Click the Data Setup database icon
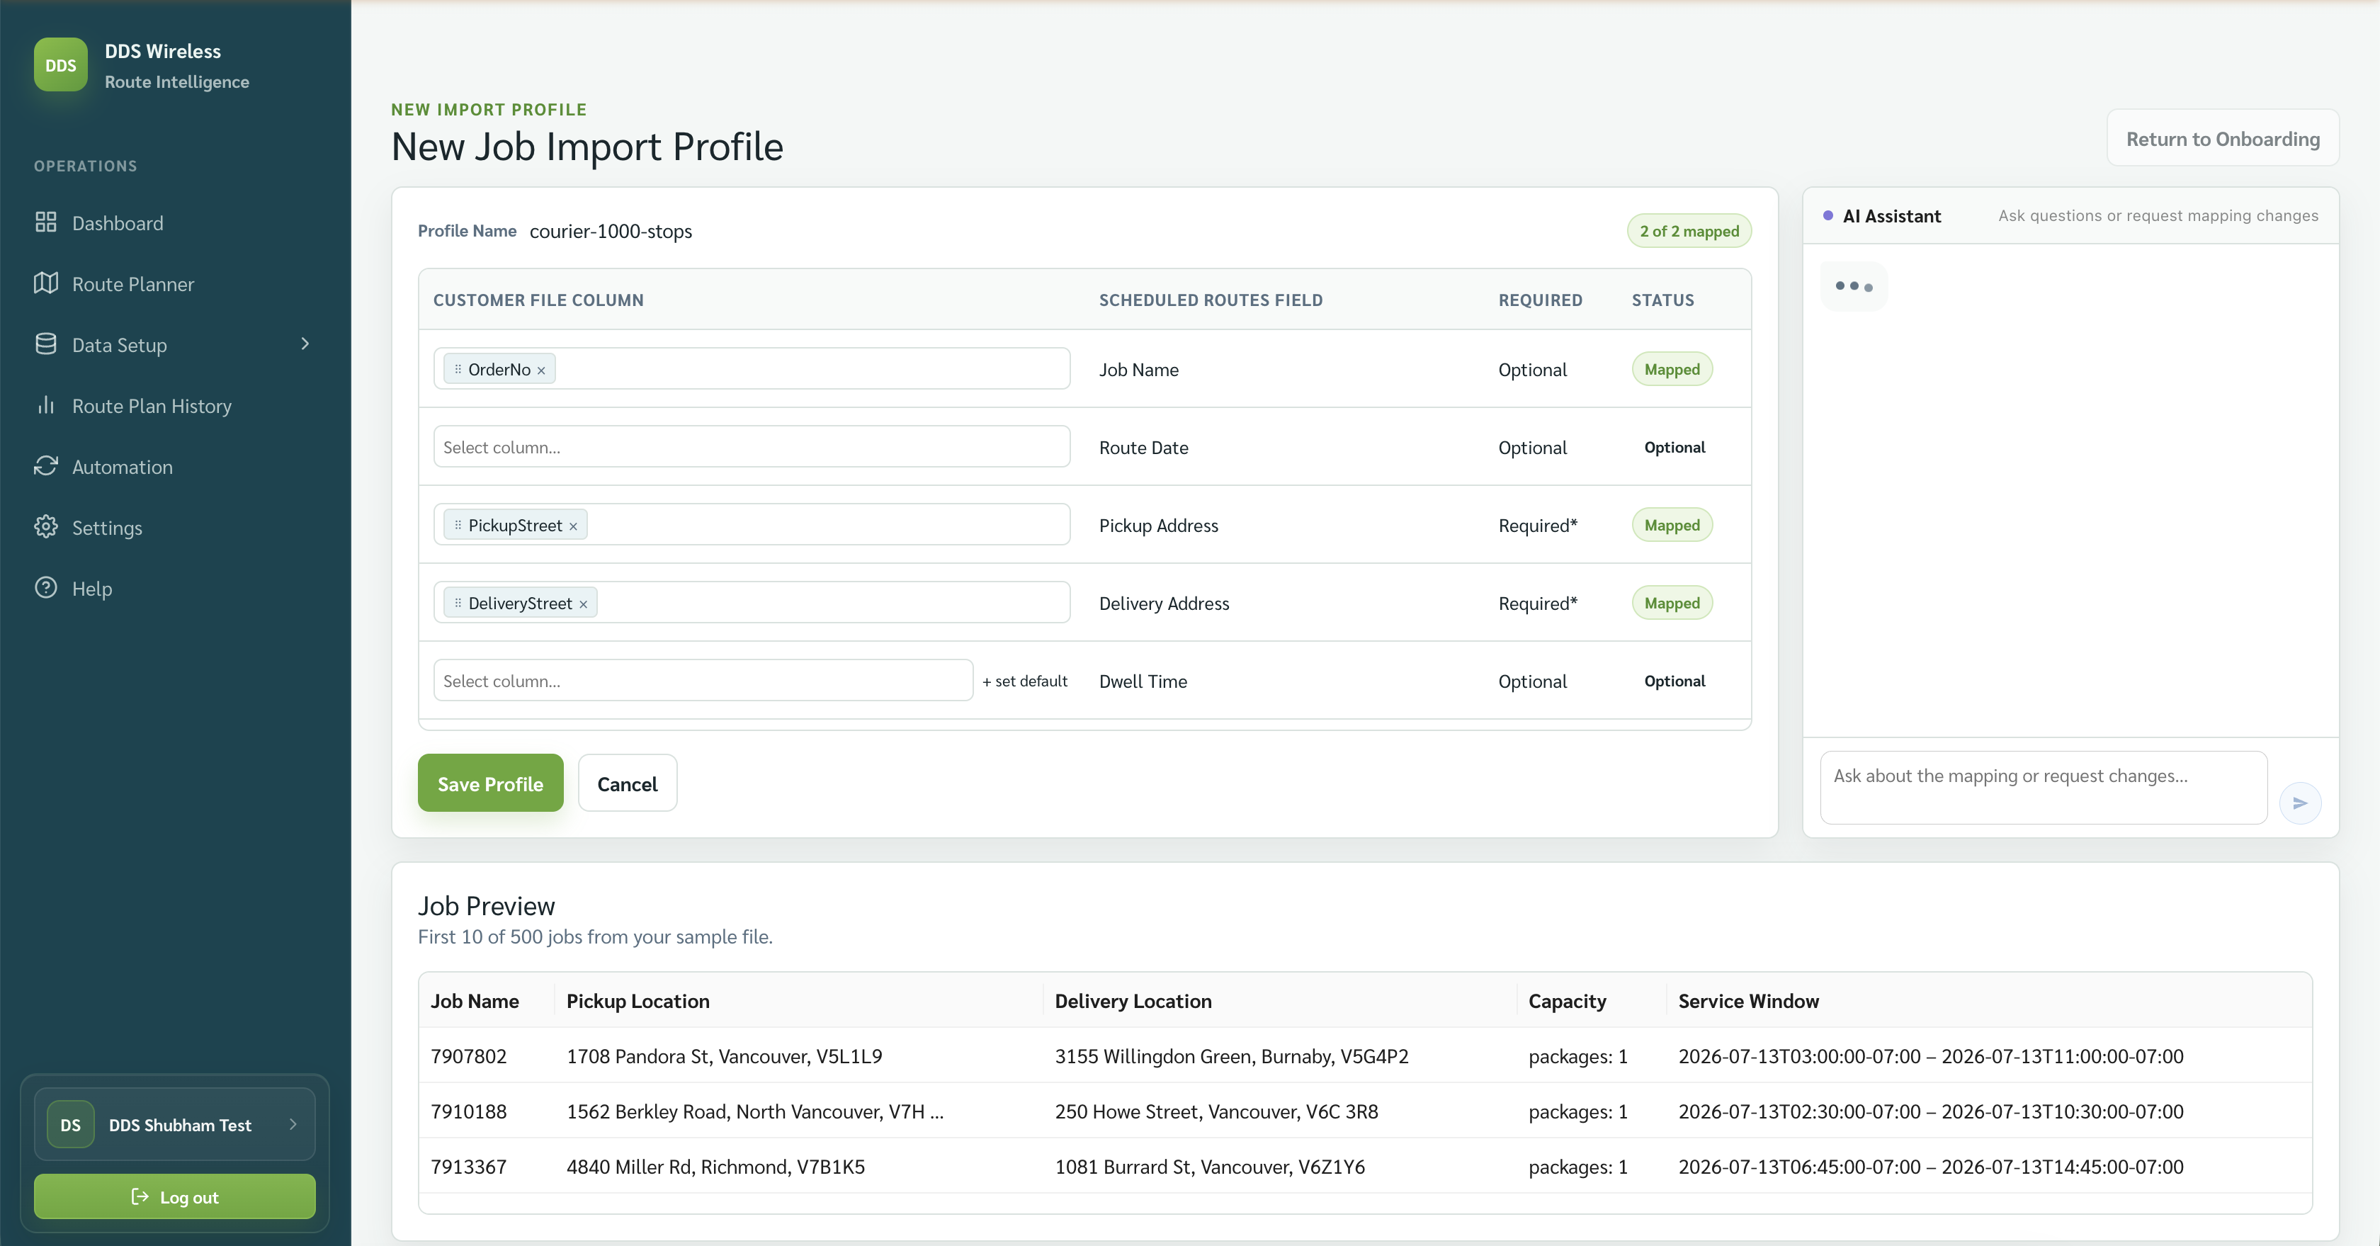 point(46,344)
